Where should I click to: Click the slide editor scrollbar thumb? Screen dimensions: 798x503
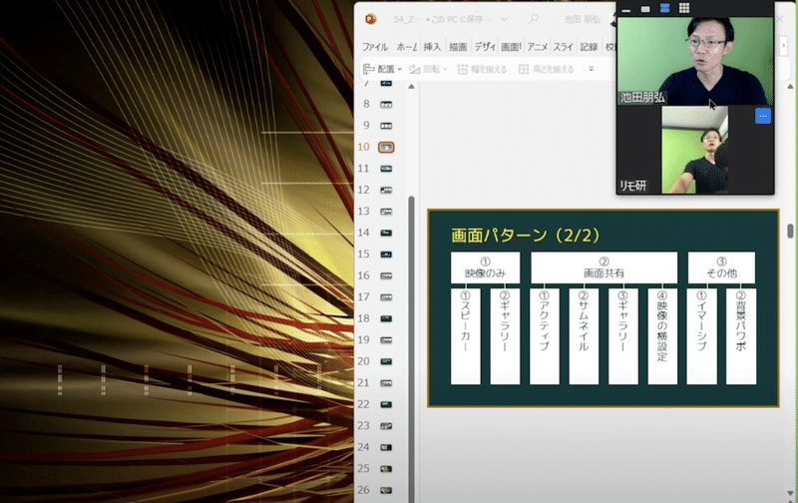tap(790, 231)
